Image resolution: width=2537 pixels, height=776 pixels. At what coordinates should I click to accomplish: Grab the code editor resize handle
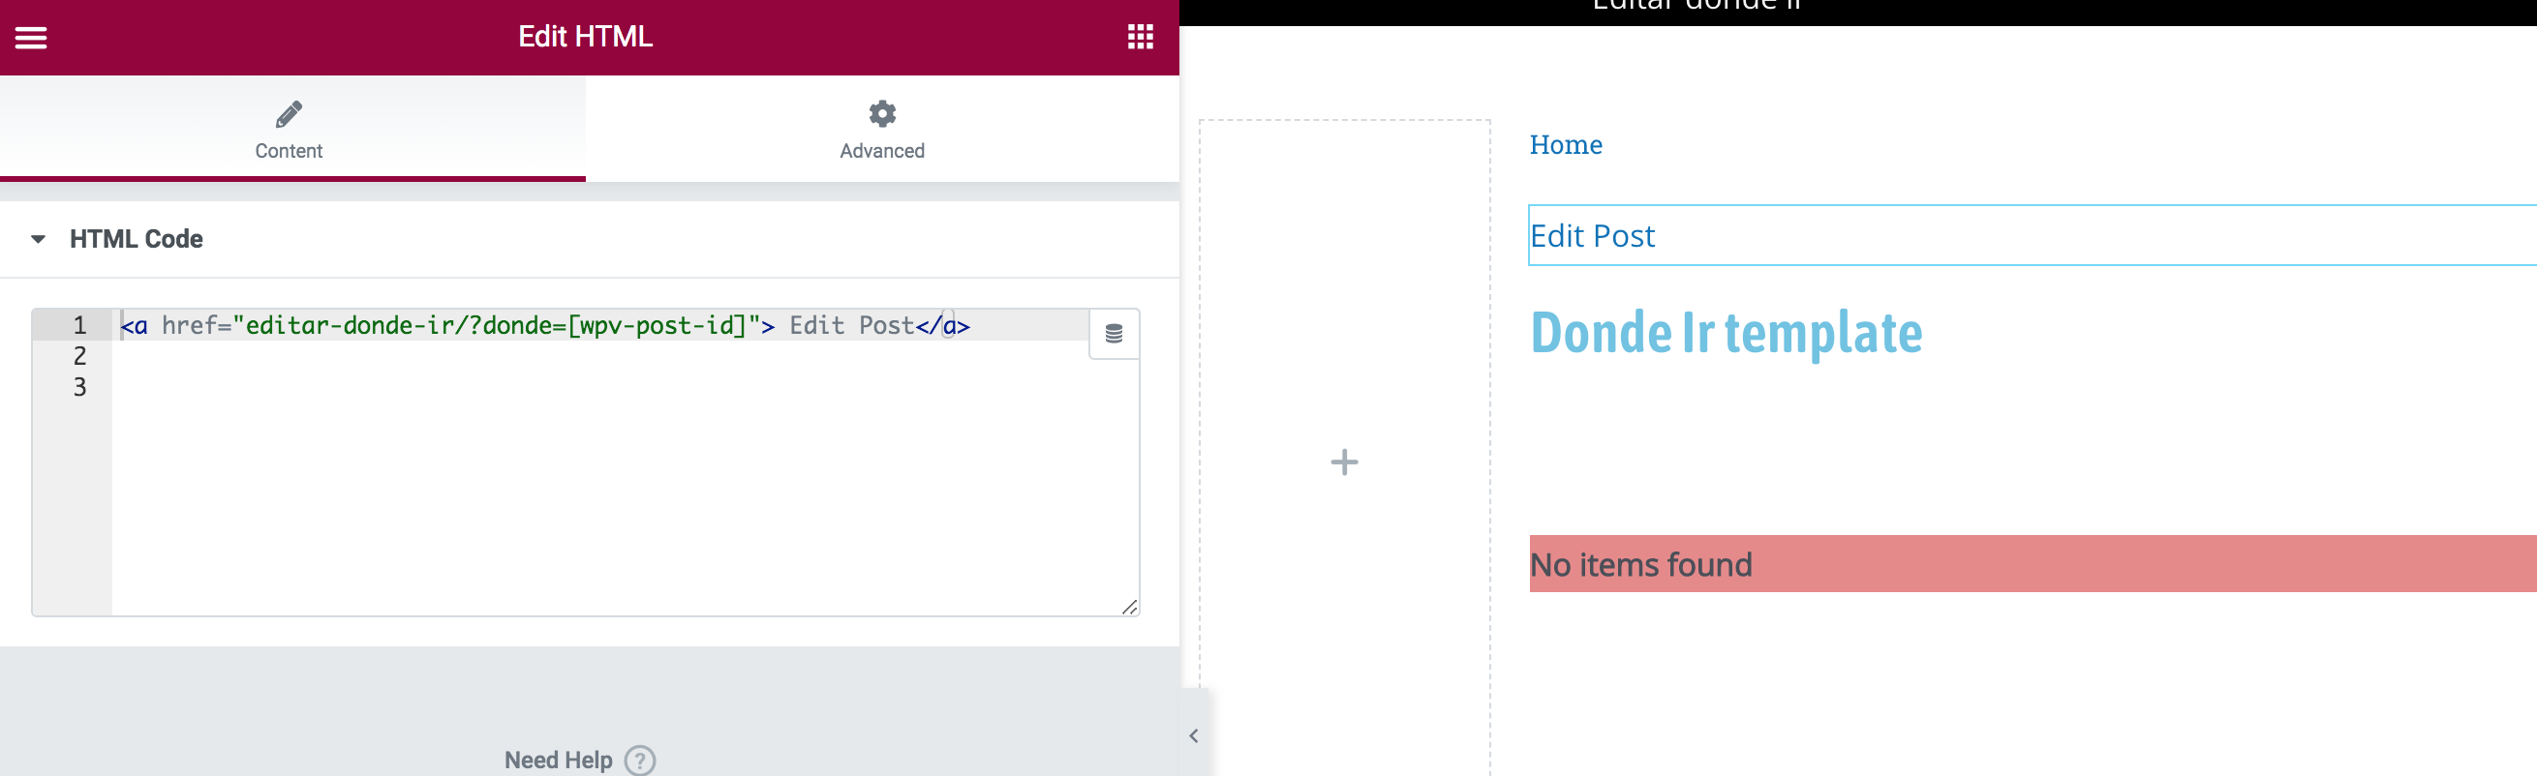(x=1129, y=607)
